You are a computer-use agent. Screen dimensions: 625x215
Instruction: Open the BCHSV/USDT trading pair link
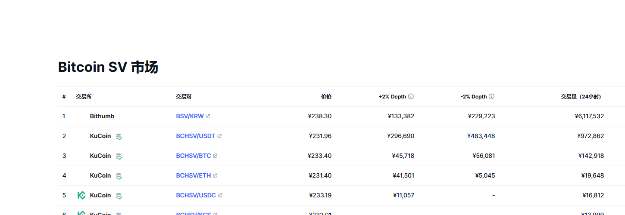tap(196, 136)
